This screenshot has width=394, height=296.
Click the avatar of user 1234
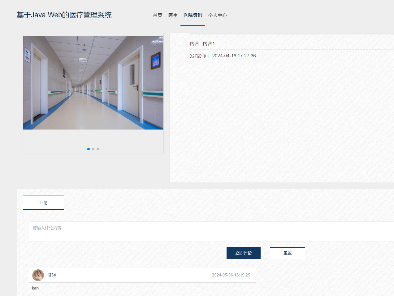point(38,275)
